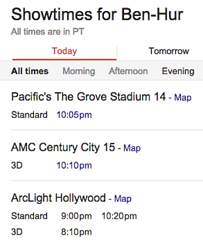
Task: Click the 9:00pm ArcLight showtime
Action: point(76,216)
